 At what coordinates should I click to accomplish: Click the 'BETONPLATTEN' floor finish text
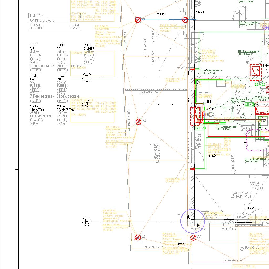pyautogui.click(x=40, y=116)
